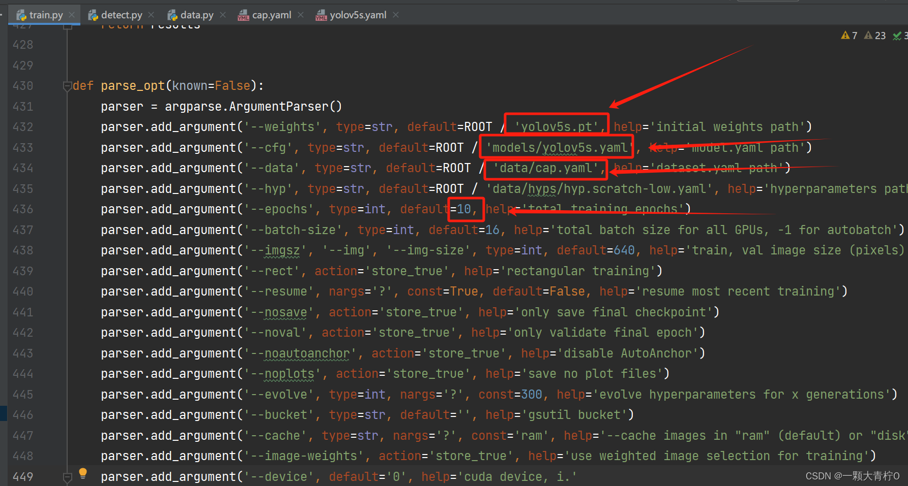Image resolution: width=908 pixels, height=486 pixels.
Task: Click the '--hyp' argument string
Action: (x=268, y=189)
